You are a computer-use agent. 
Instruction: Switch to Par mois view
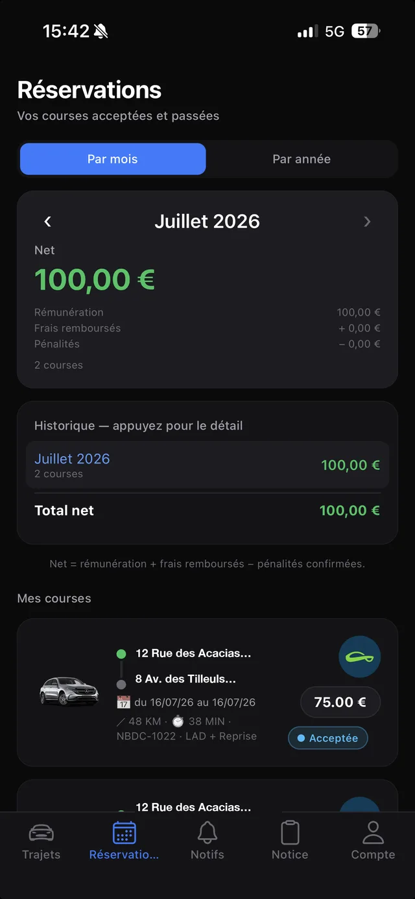(x=113, y=159)
